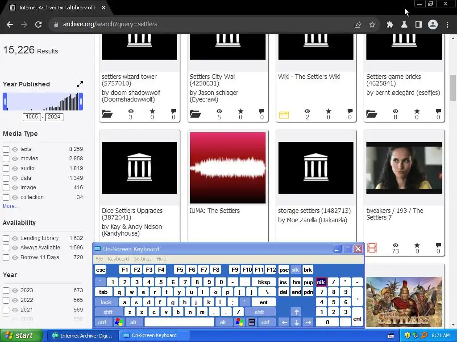457x342 pixels.
Task: Check the data media type checkbox
Action: (6, 178)
